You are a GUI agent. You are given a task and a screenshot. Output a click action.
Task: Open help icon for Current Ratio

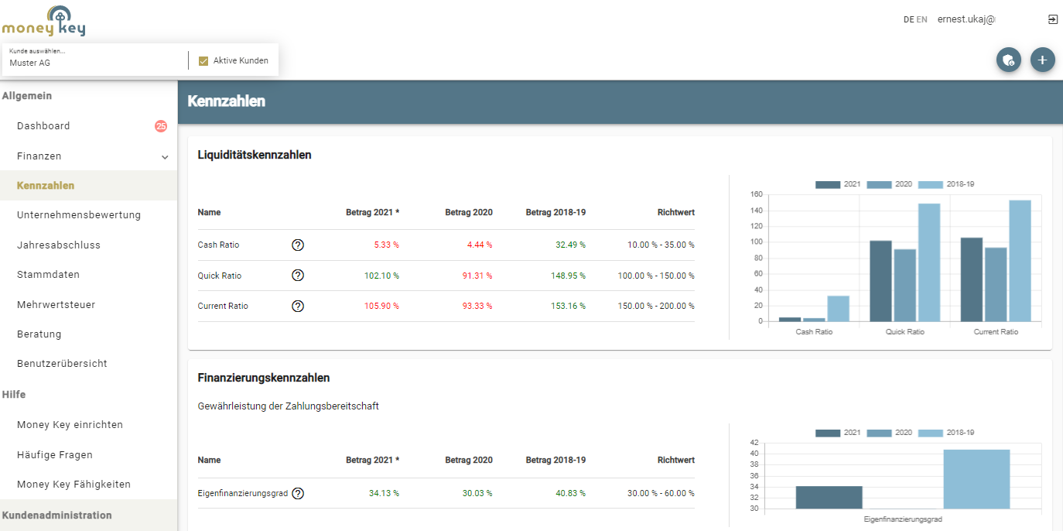[298, 306]
